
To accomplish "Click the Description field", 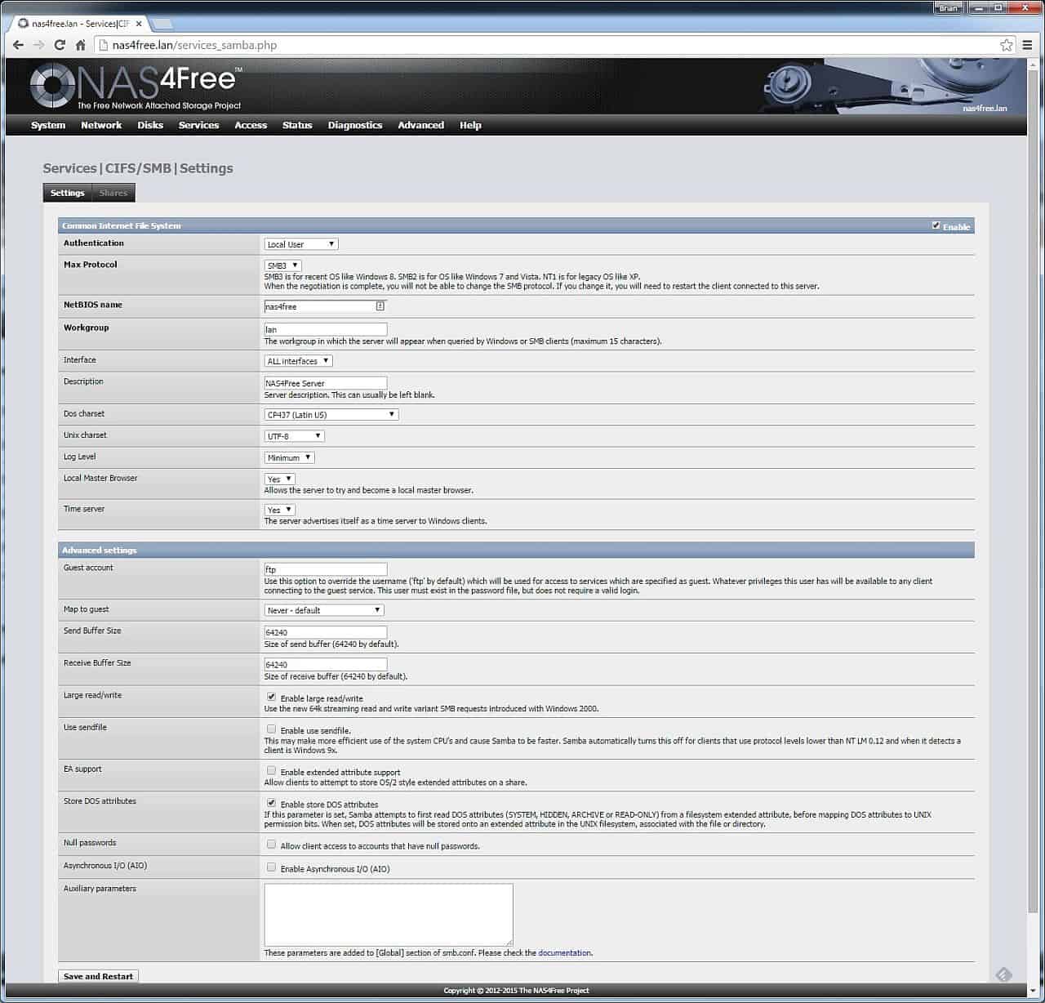I will tap(325, 383).
